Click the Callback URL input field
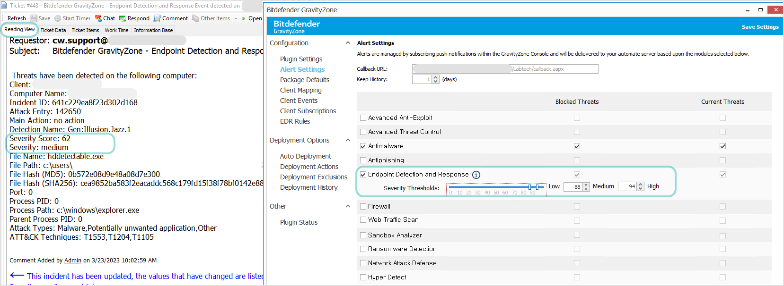 [505, 69]
